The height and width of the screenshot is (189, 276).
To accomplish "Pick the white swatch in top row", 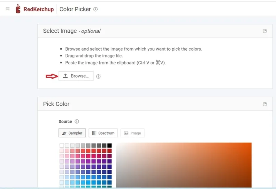I will click(62, 146).
